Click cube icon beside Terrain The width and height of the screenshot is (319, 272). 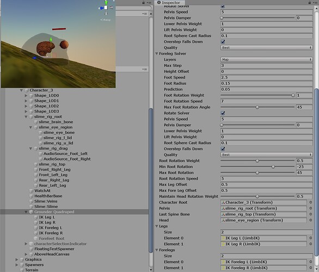point(22,270)
